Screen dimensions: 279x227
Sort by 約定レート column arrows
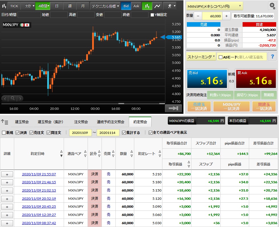pos(160,154)
